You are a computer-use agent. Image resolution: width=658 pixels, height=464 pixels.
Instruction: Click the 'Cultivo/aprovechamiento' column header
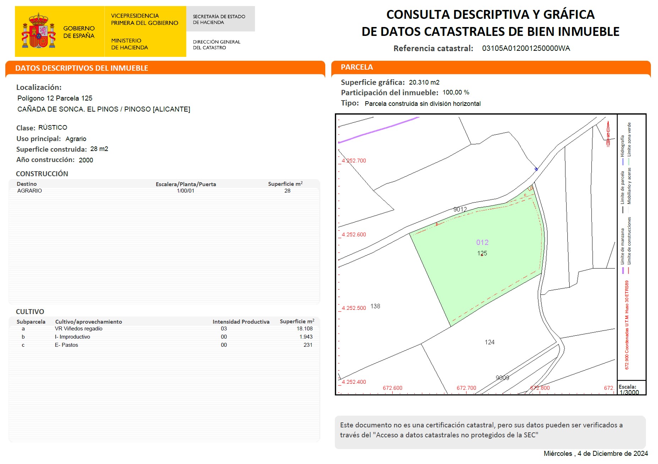[88, 322]
